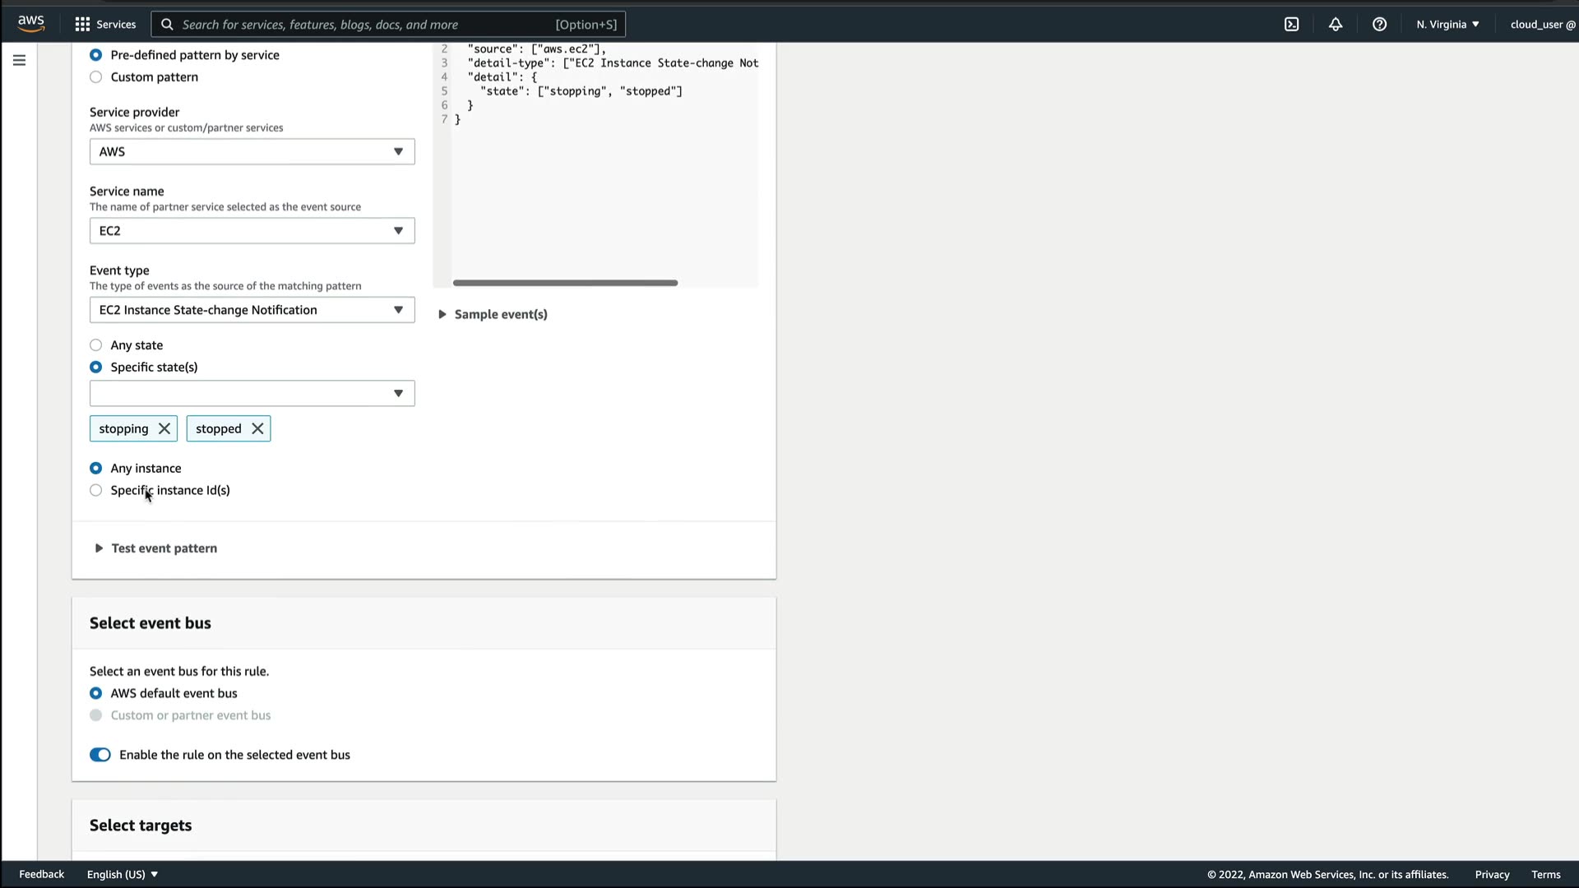
Task: Remove the stopped state tag
Action: tap(257, 428)
